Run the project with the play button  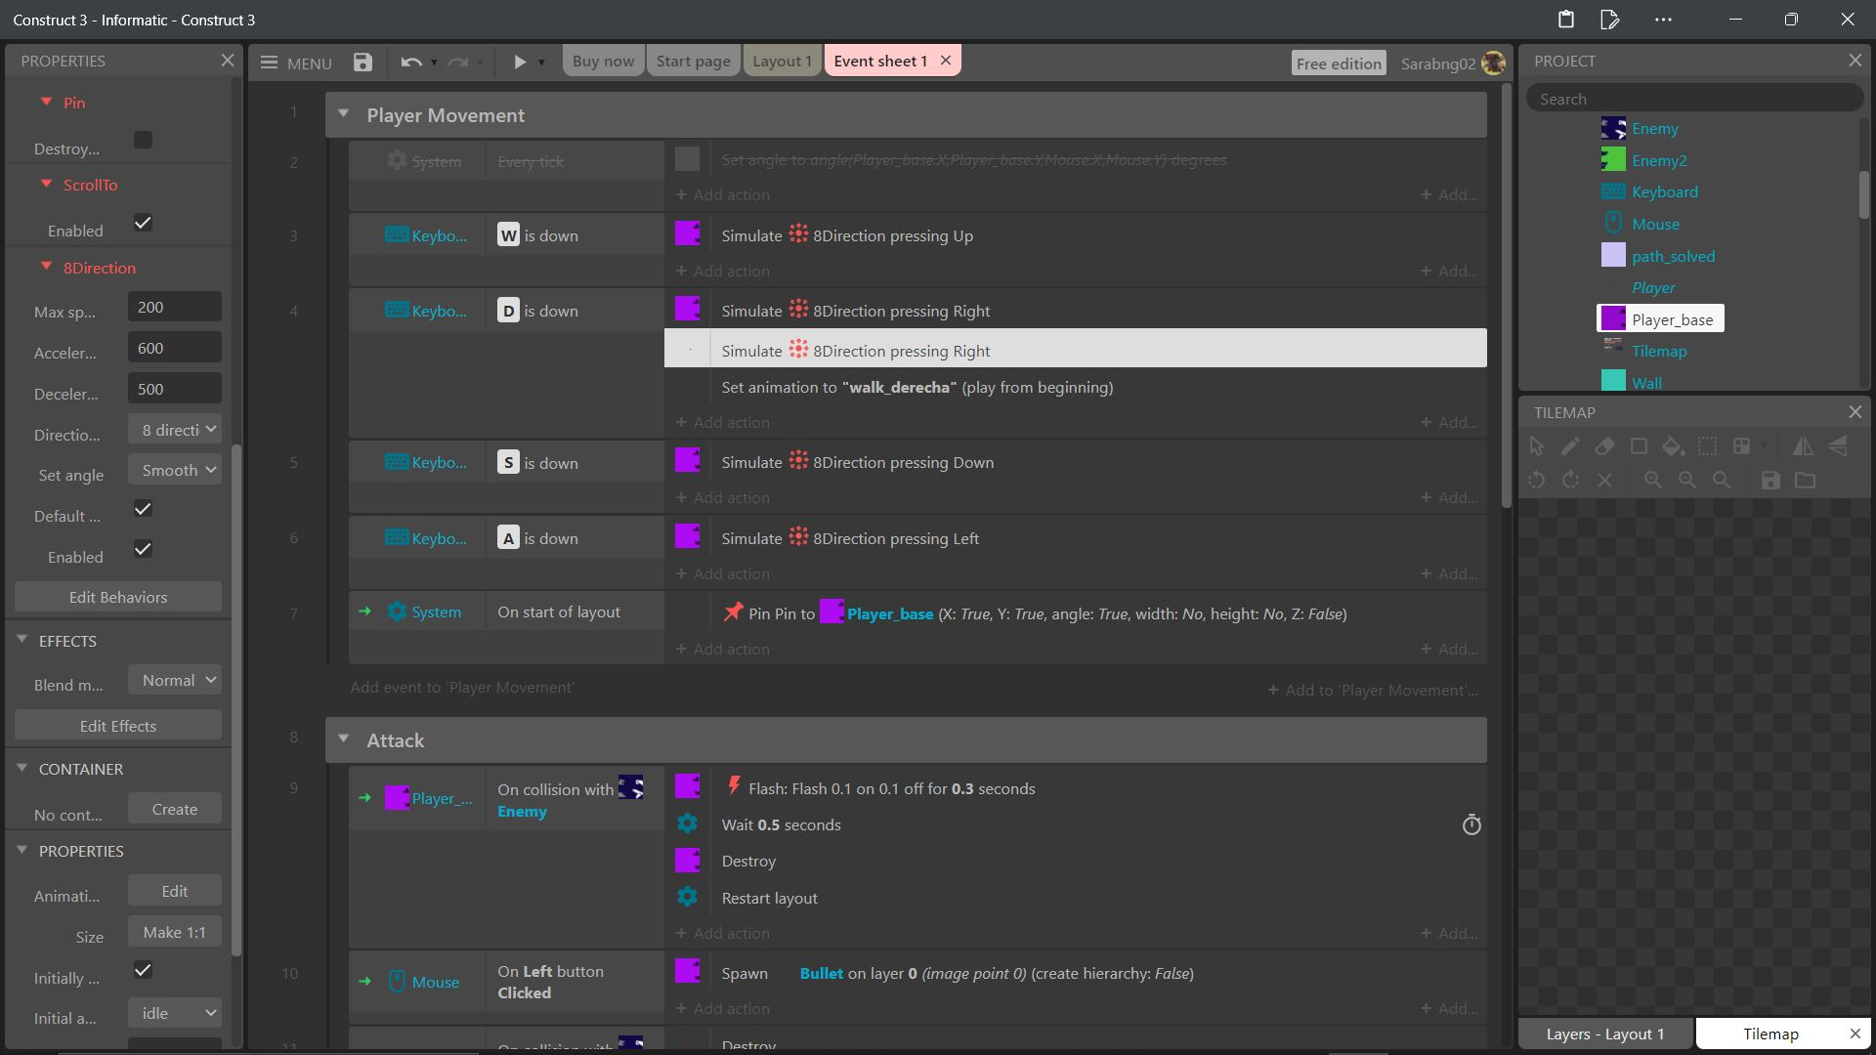(521, 61)
